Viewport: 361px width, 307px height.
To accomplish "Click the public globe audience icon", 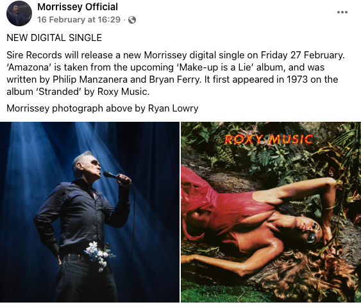I will (132, 20).
